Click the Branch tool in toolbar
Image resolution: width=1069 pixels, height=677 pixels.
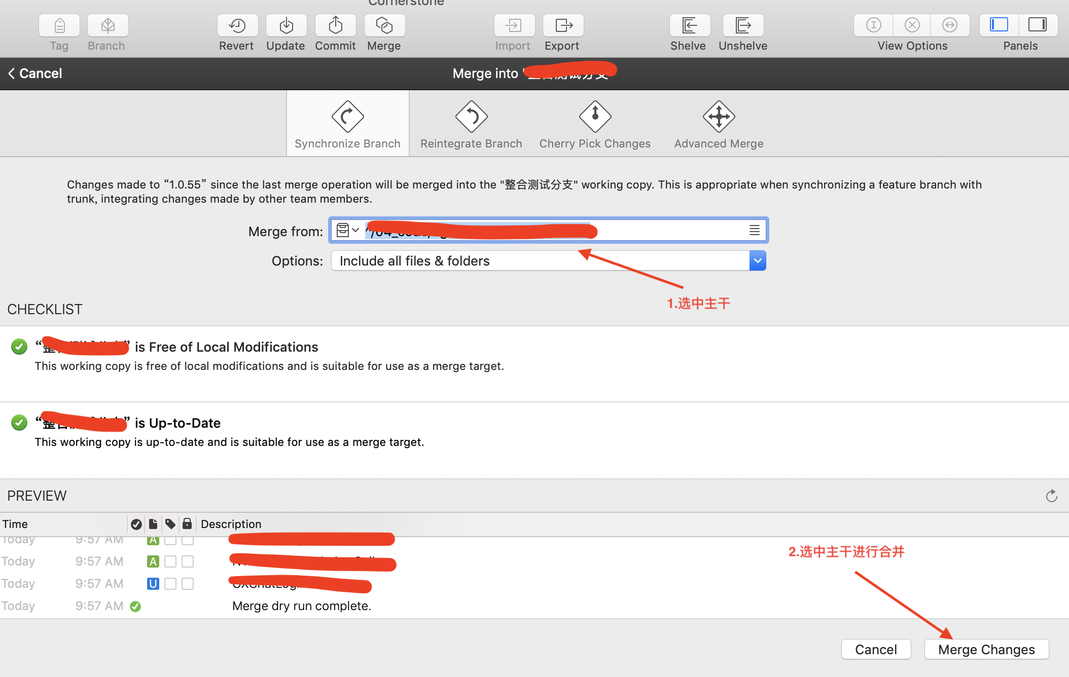pyautogui.click(x=106, y=31)
